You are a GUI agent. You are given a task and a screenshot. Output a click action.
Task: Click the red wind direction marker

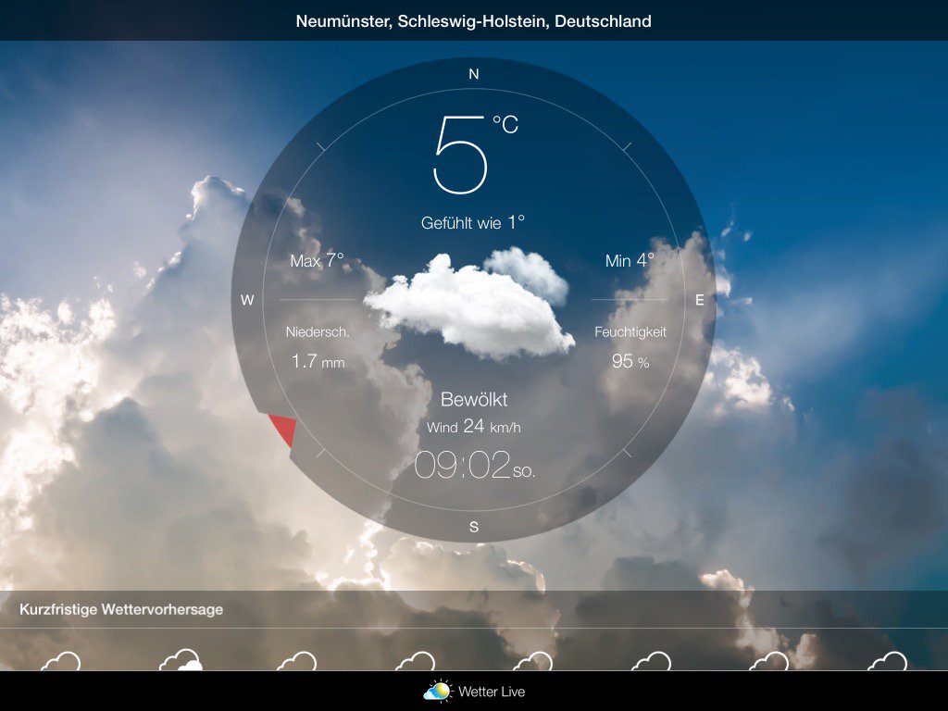283,430
